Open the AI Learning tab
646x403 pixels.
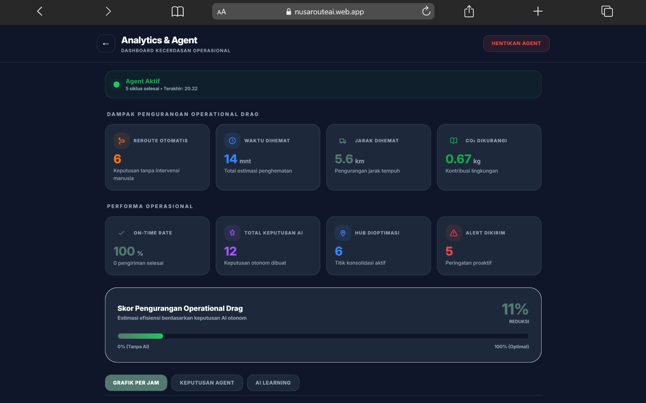pyautogui.click(x=273, y=383)
